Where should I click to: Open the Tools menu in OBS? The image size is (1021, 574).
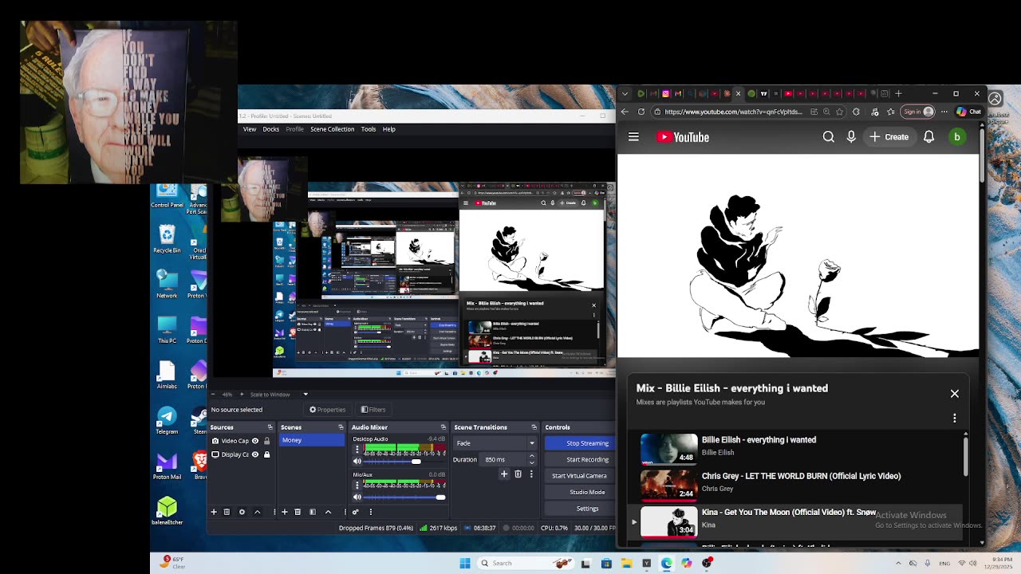pyautogui.click(x=369, y=129)
